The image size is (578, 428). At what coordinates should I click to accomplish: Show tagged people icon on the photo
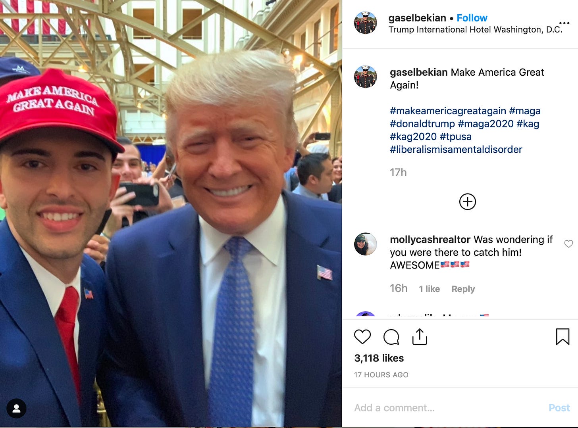(x=16, y=408)
